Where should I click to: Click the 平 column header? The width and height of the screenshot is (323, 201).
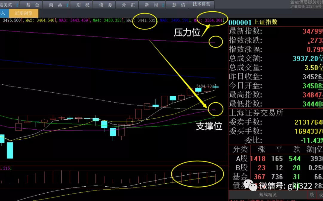pos(279,149)
